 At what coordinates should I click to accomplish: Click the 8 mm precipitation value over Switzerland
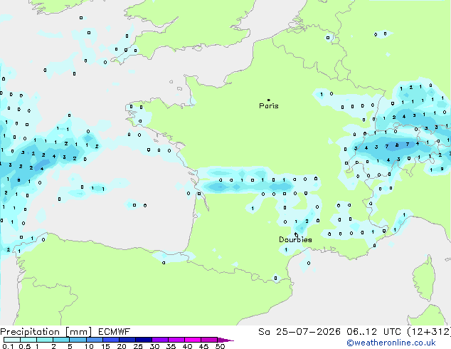[397, 145]
